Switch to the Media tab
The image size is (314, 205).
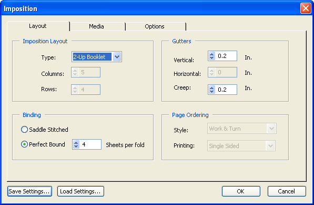coord(97,26)
